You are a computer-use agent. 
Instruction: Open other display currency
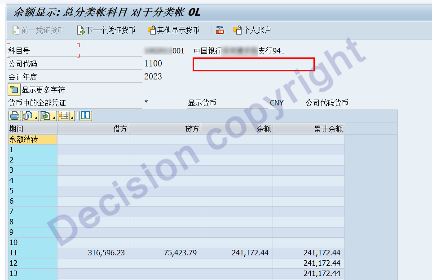click(x=174, y=30)
